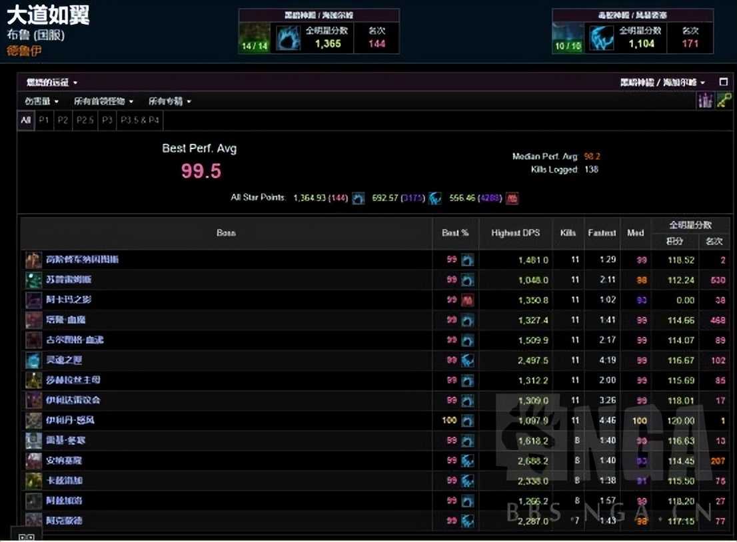Open the bar chart view icon
This screenshot has height=542, width=737.
pos(705,100)
